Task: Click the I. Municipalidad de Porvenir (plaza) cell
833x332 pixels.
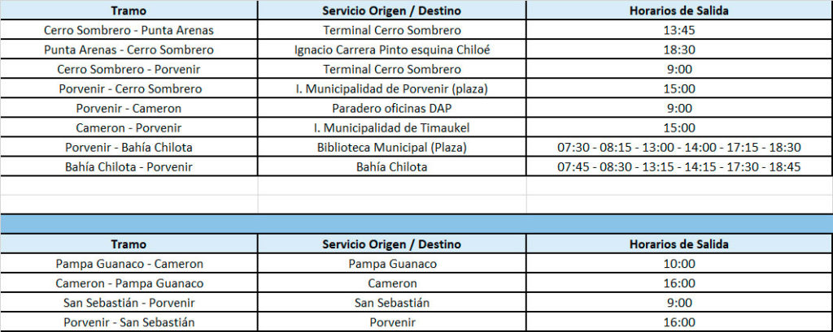Action: coord(392,88)
